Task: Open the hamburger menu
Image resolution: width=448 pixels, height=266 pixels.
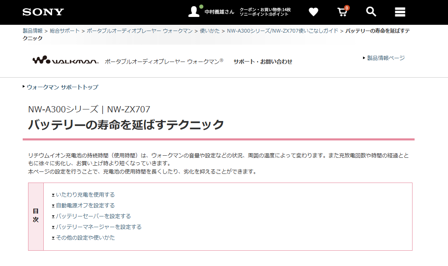Action: pyautogui.click(x=400, y=12)
